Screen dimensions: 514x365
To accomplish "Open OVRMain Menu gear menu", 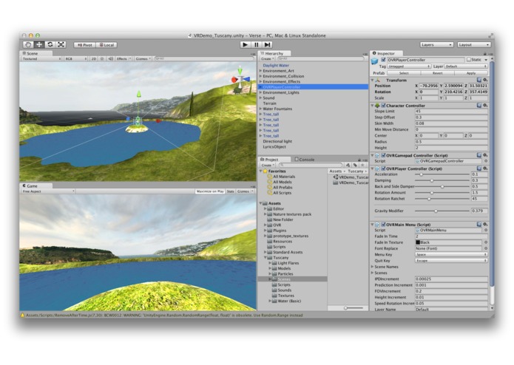I will click(485, 224).
